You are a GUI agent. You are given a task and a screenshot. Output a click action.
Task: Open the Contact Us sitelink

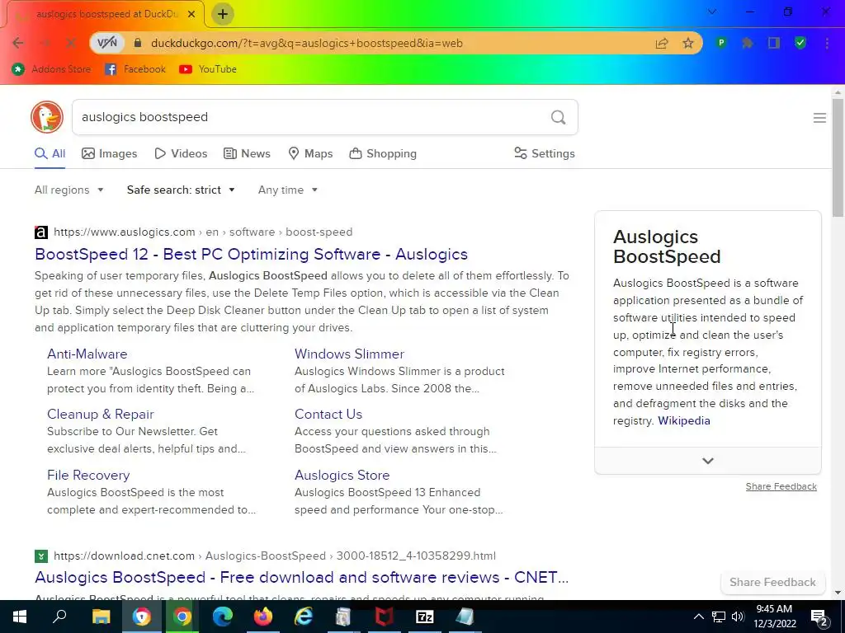[x=328, y=414]
